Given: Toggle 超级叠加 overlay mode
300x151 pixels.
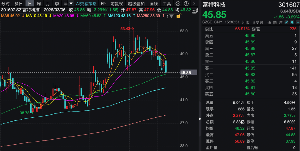Looking at the screenshot, I should pos(136,4).
